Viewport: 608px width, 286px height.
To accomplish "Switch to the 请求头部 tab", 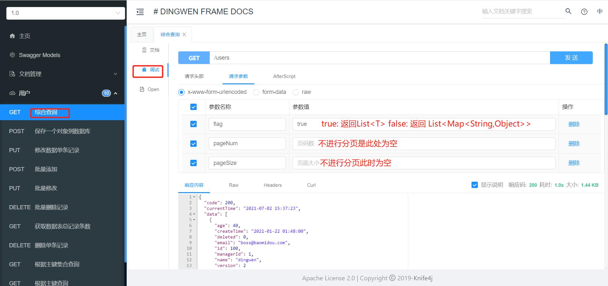I will (x=194, y=76).
